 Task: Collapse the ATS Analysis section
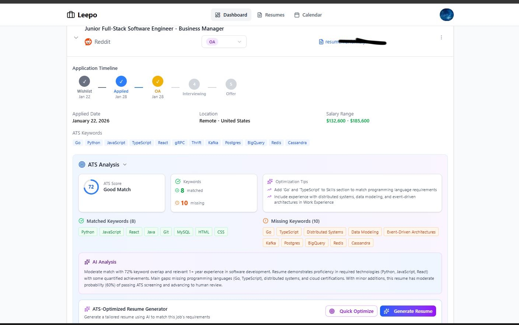click(125, 164)
